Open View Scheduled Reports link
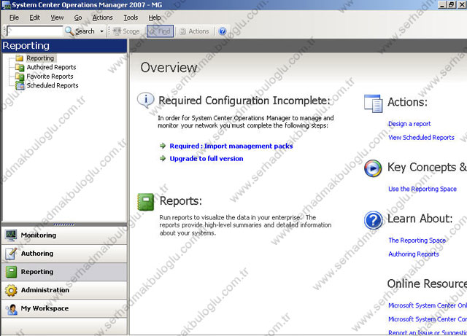The image size is (467, 336). [421, 138]
